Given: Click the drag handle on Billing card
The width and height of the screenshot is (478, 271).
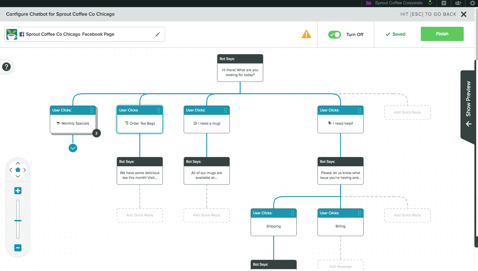Looking at the screenshot, I should tap(359, 213).
